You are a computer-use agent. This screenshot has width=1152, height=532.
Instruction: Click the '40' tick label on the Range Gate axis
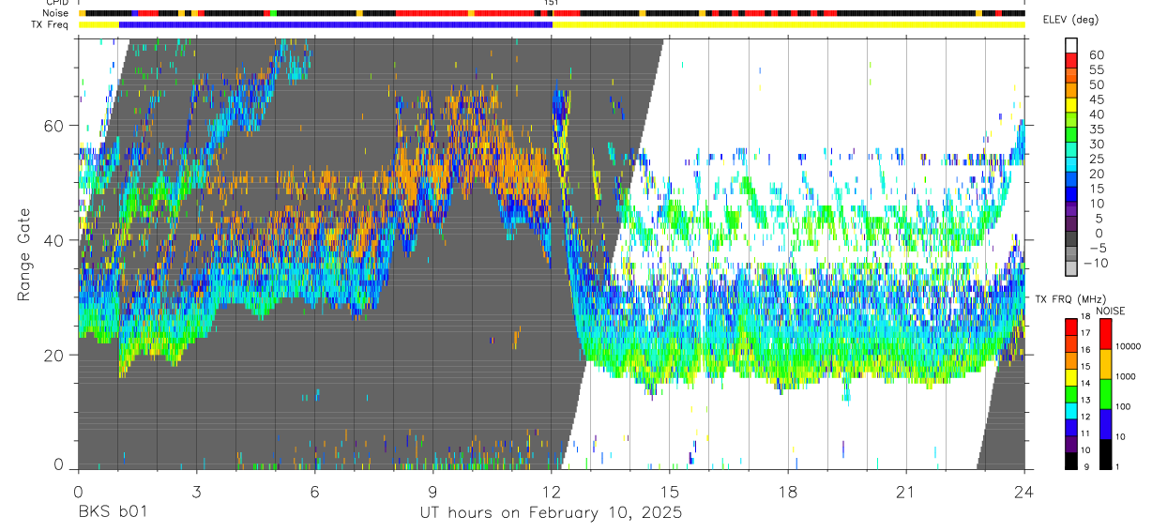54,240
